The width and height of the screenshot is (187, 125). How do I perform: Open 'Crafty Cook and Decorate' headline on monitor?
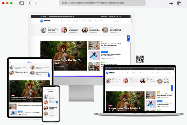(x=111, y=45)
